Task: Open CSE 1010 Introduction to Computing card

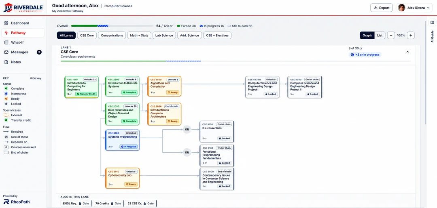Action: coord(81,87)
